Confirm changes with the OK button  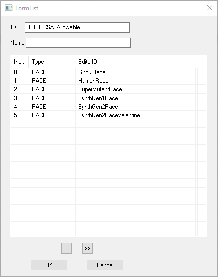coord(49,265)
